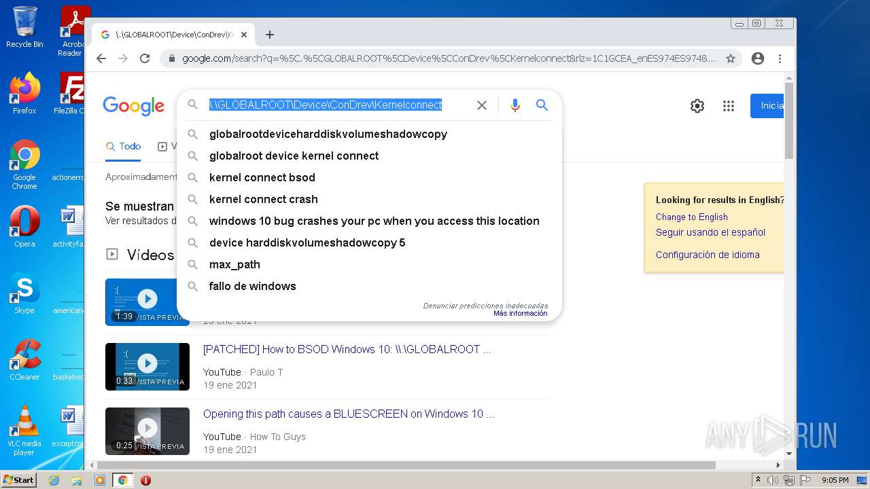Start voice search with the microphone icon
870x489 pixels.
[x=515, y=105]
